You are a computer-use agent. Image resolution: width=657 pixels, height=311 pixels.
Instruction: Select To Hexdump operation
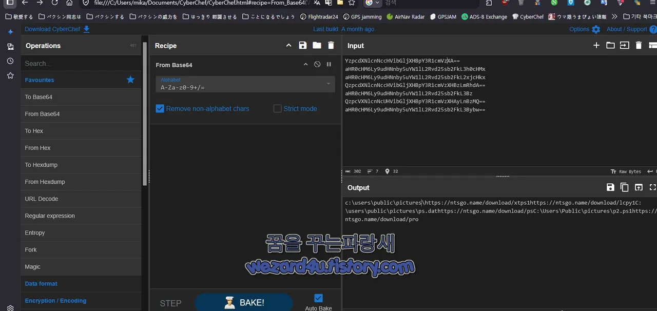pos(81,165)
